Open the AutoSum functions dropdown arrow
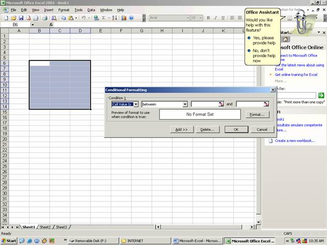The width and height of the screenshot is (327, 245). (109, 18)
